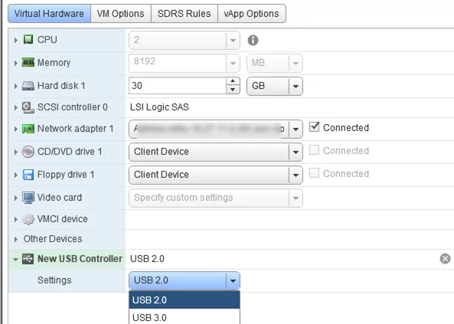
Task: Open the CPU count dropdown
Action: pos(233,41)
